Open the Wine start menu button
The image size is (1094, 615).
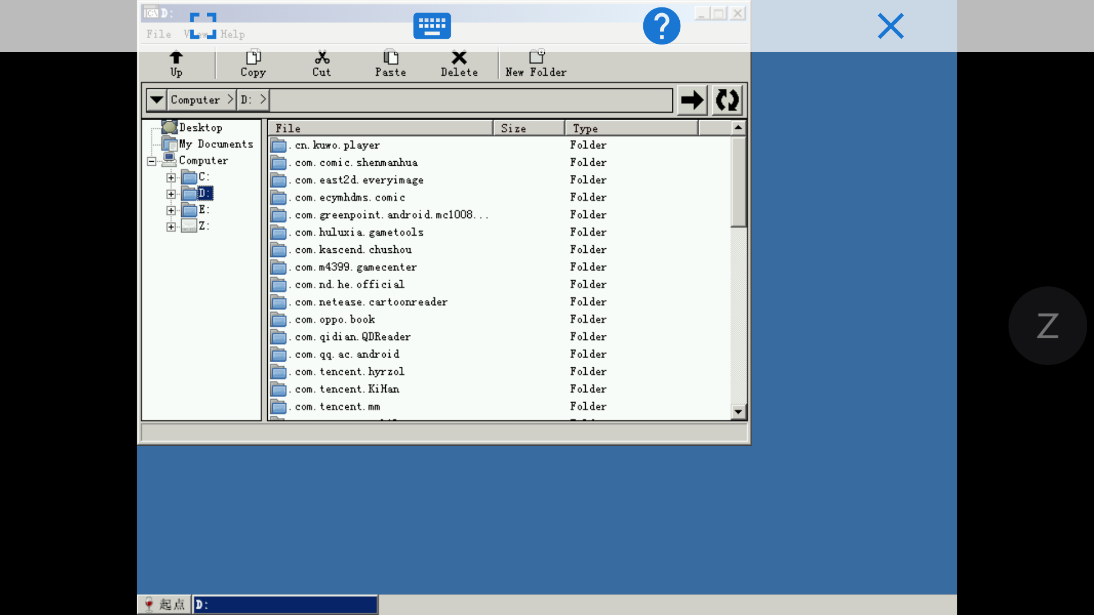pos(164,604)
